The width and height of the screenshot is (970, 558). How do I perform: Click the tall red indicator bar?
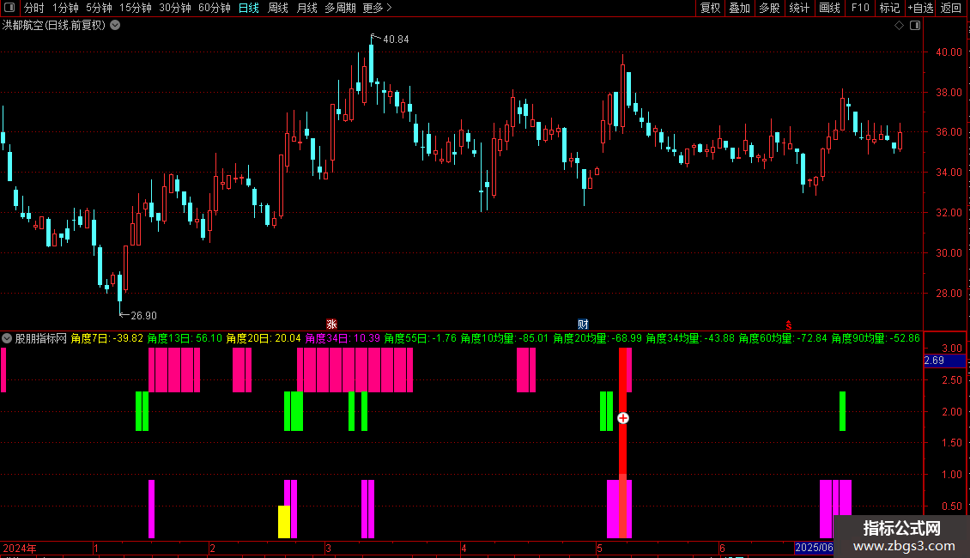(623, 442)
